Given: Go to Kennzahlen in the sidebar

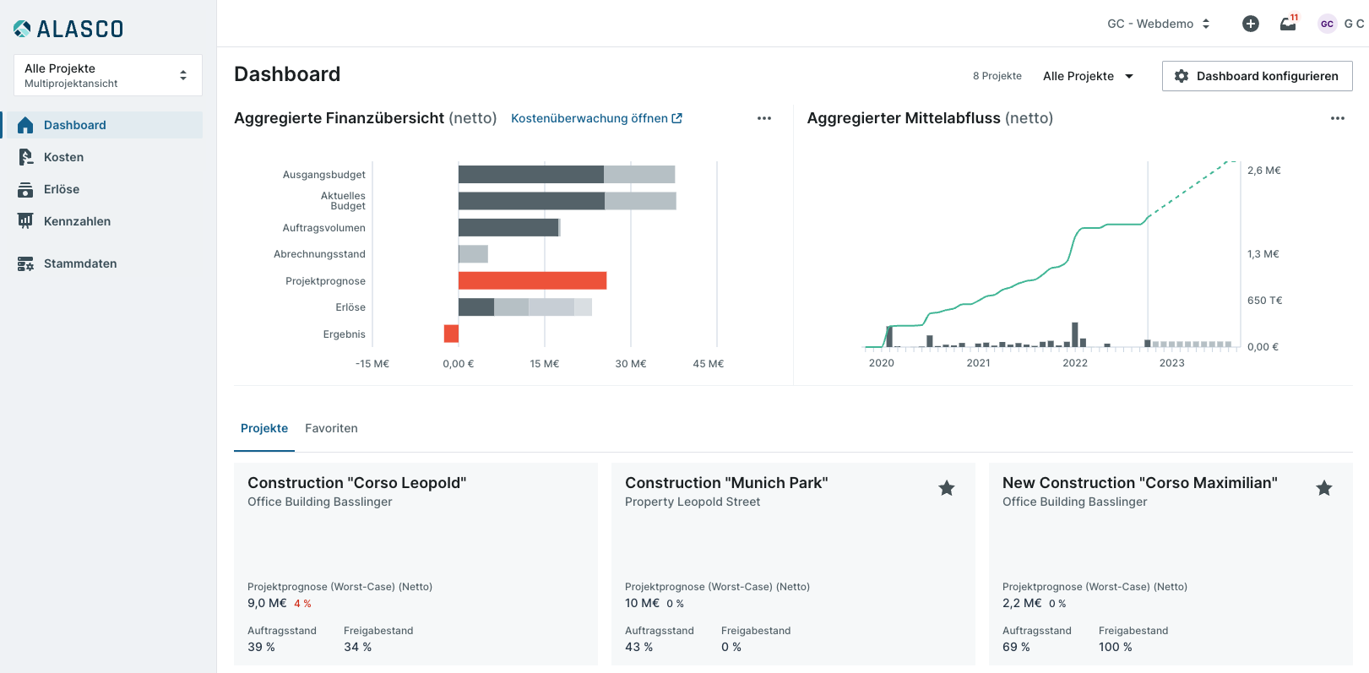Looking at the screenshot, I should tap(77, 221).
